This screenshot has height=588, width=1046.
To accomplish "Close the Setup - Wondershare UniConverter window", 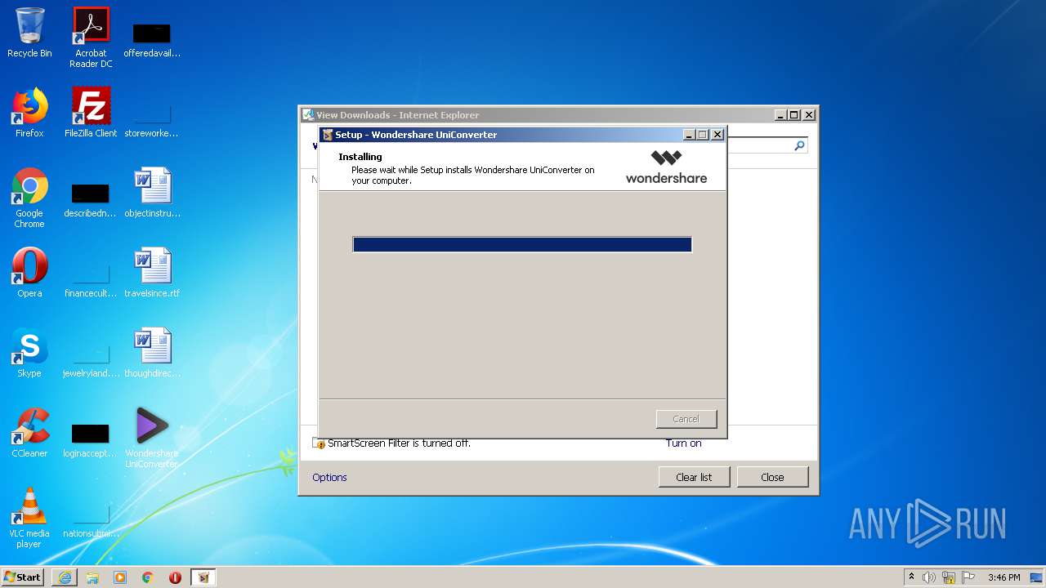I will pos(717,135).
